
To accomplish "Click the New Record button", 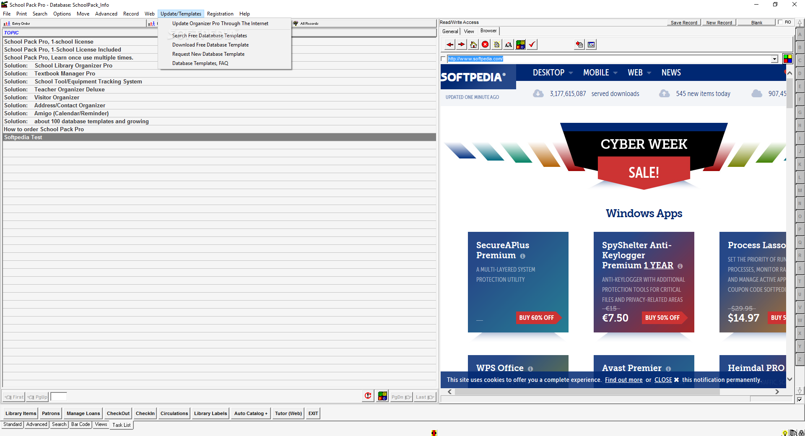I will [x=719, y=23].
